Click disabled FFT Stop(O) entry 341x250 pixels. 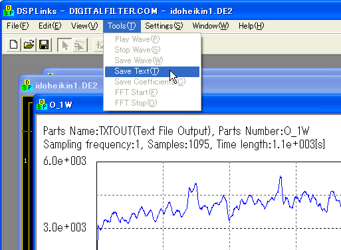[152, 103]
